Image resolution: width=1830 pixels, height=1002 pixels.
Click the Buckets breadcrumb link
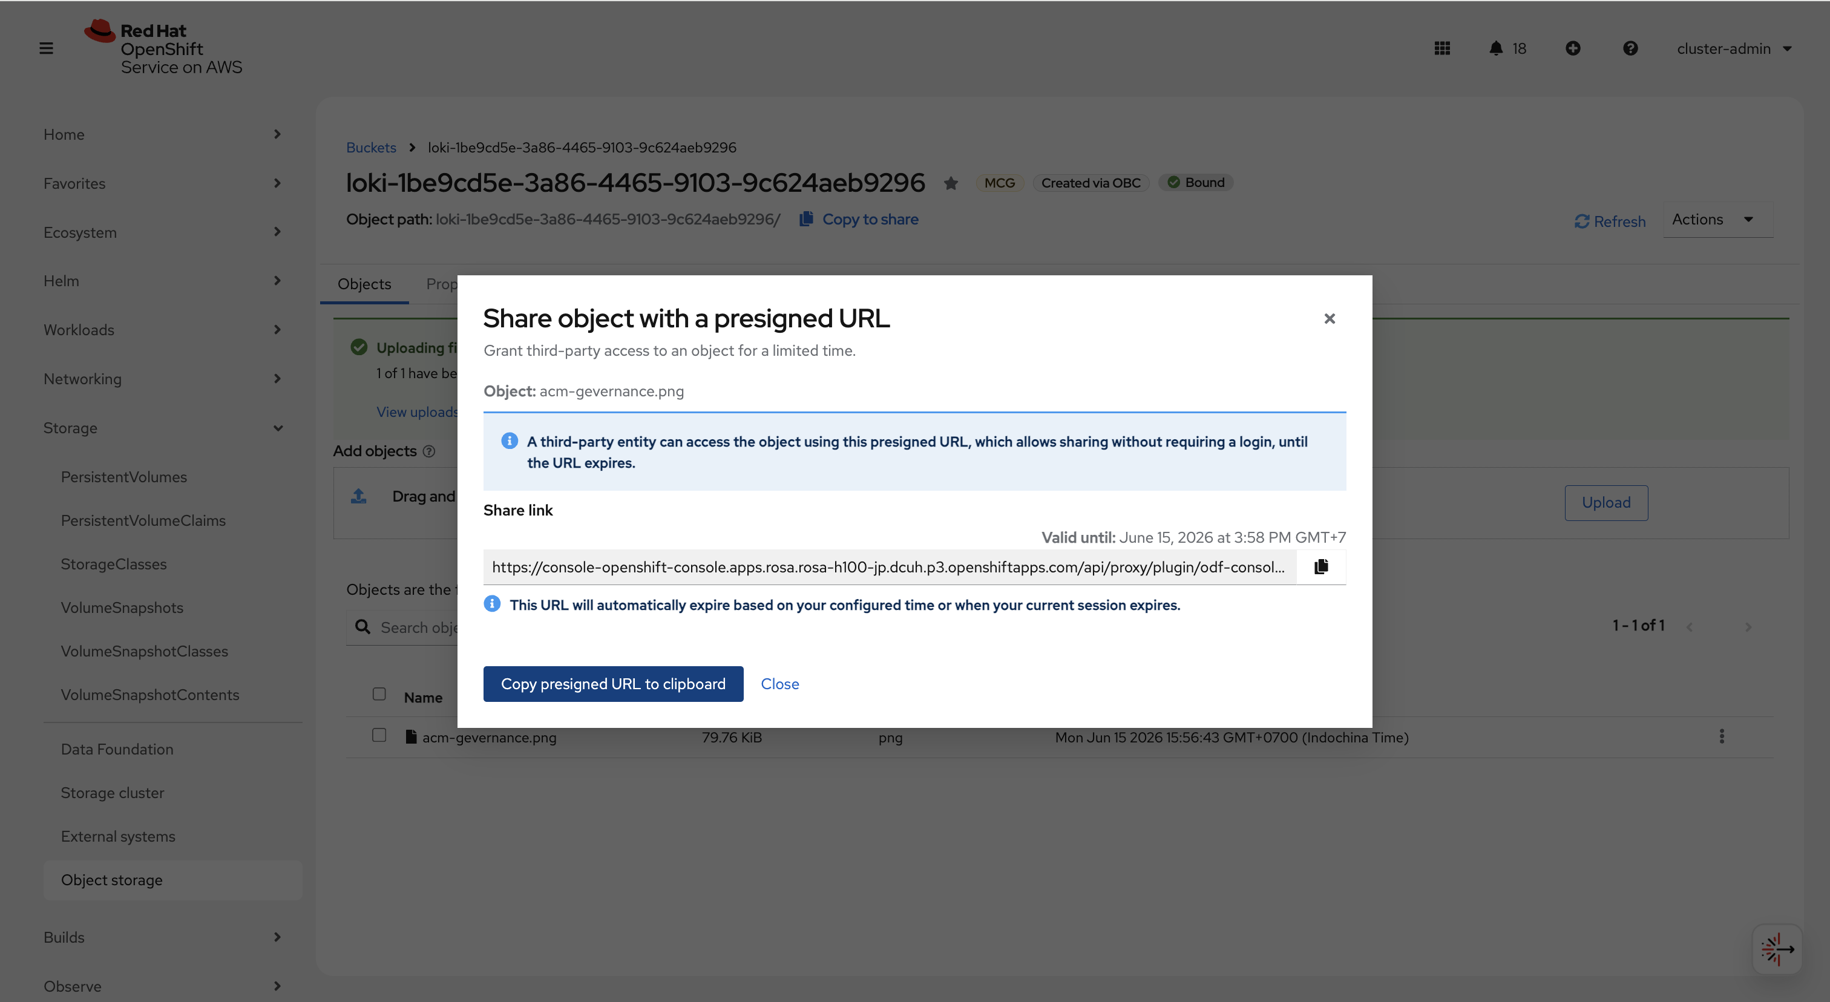371,147
